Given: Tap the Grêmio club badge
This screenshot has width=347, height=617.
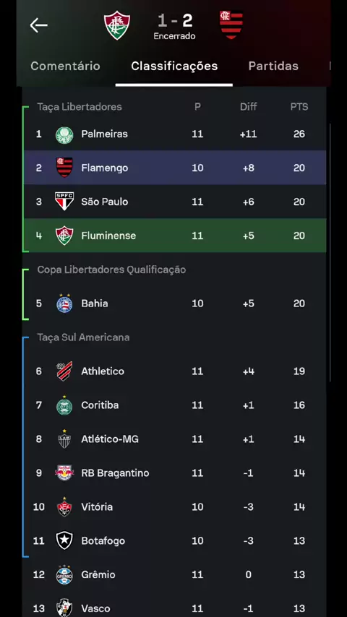Looking at the screenshot, I should [x=64, y=574].
